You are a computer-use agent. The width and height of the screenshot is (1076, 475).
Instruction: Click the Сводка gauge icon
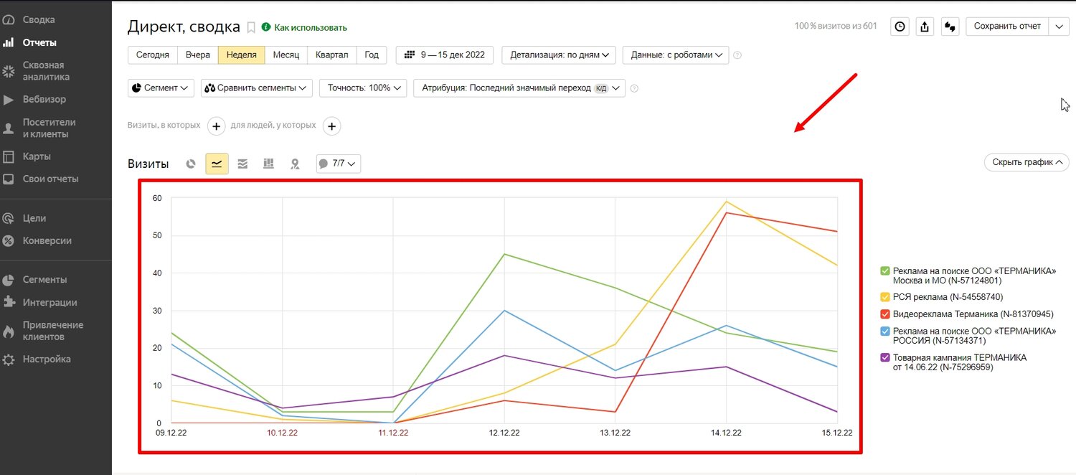click(x=9, y=20)
